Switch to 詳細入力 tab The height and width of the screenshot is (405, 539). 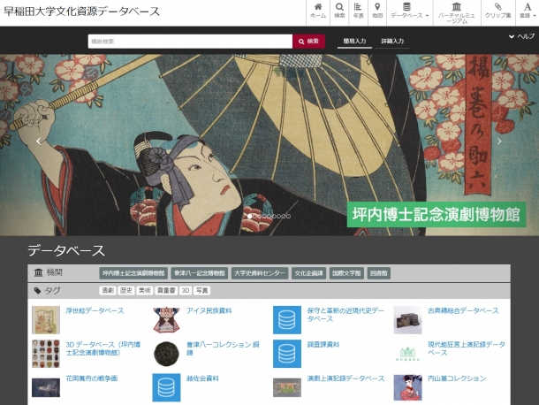pos(392,42)
